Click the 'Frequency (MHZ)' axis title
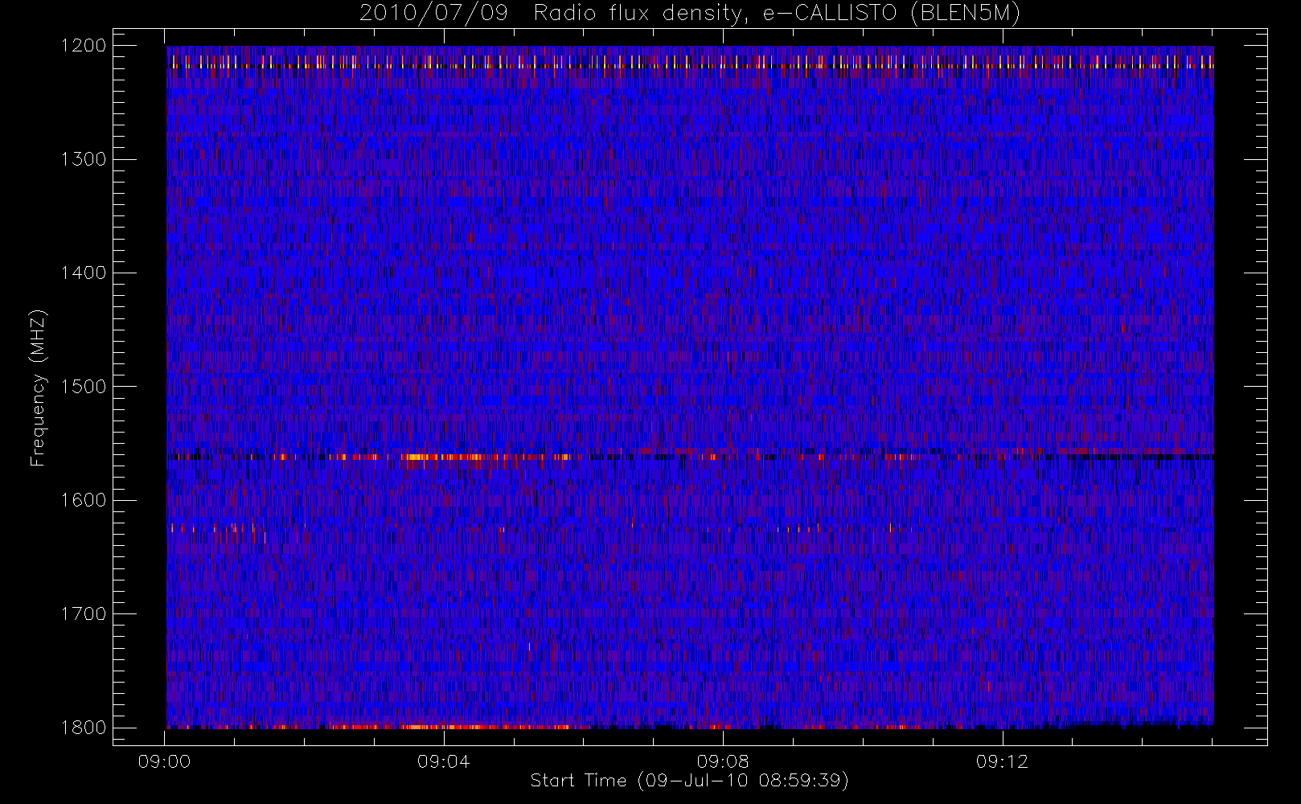Image resolution: width=1301 pixels, height=804 pixels. 38,388
